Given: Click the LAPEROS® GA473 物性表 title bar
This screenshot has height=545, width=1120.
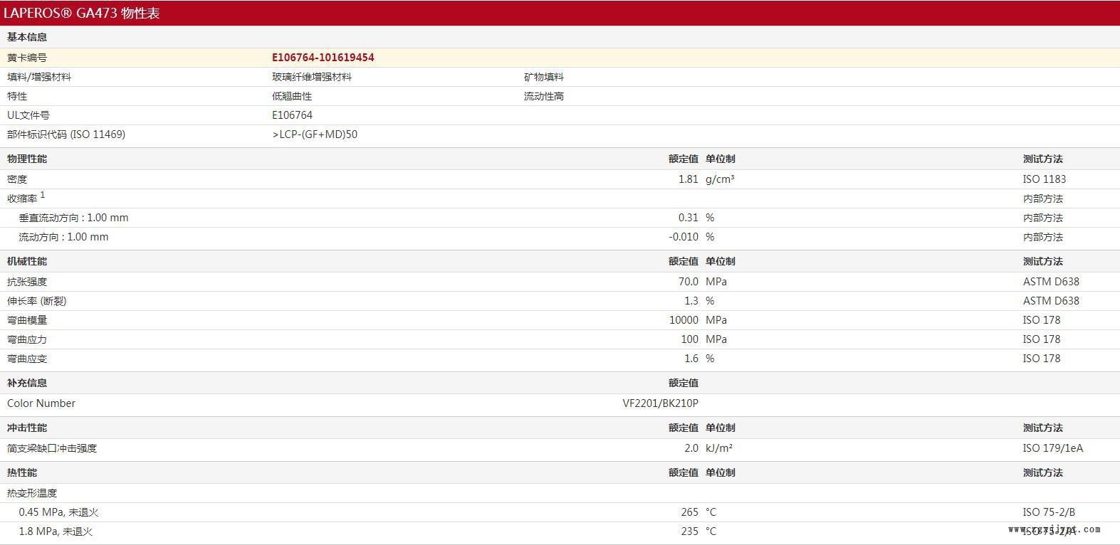Looking at the screenshot, I should (x=82, y=13).
